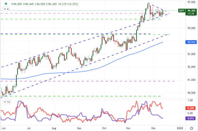Click the green market status dot
The height and width of the screenshot is (131, 198).
pos(6,4)
